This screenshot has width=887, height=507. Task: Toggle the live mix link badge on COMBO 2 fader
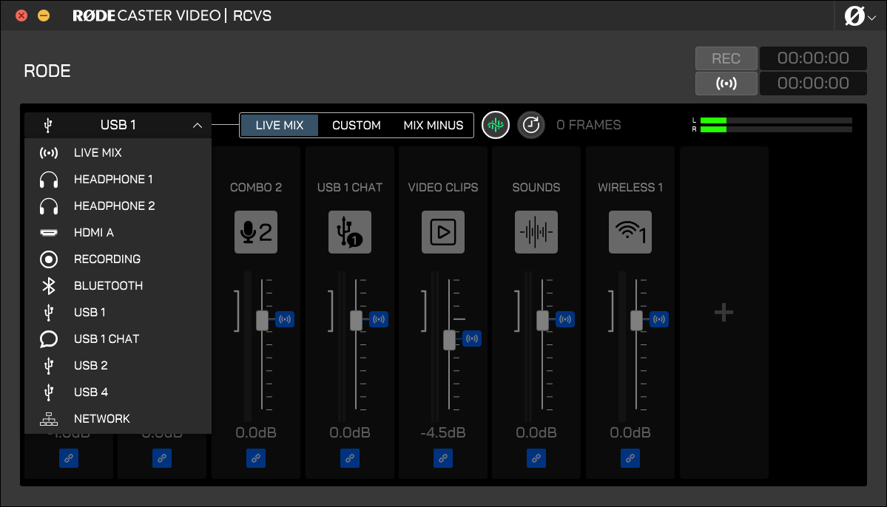[286, 319]
